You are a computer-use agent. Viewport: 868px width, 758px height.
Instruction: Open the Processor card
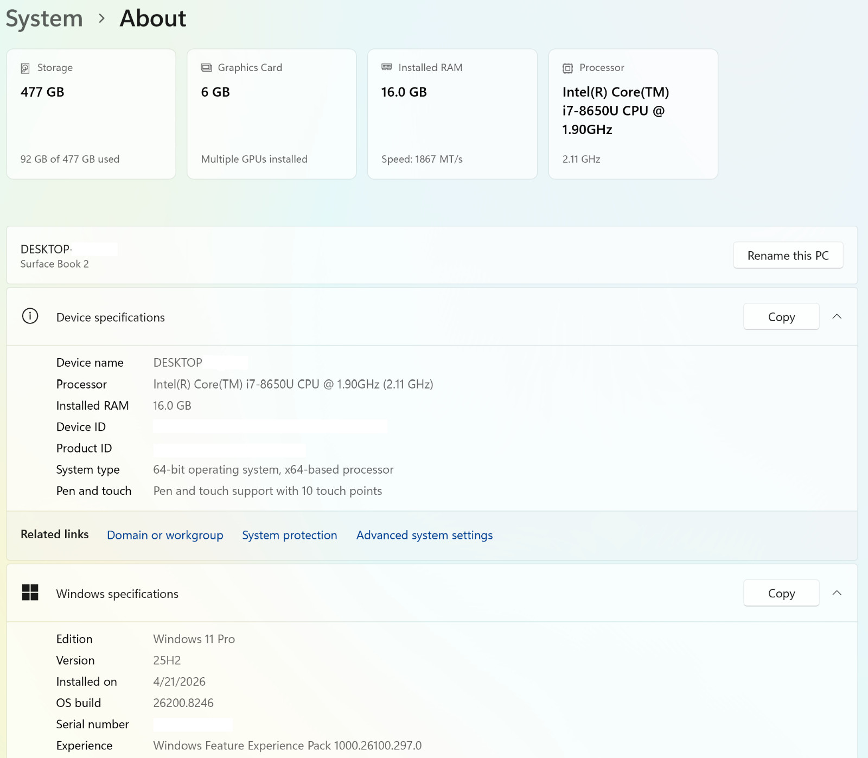click(633, 114)
